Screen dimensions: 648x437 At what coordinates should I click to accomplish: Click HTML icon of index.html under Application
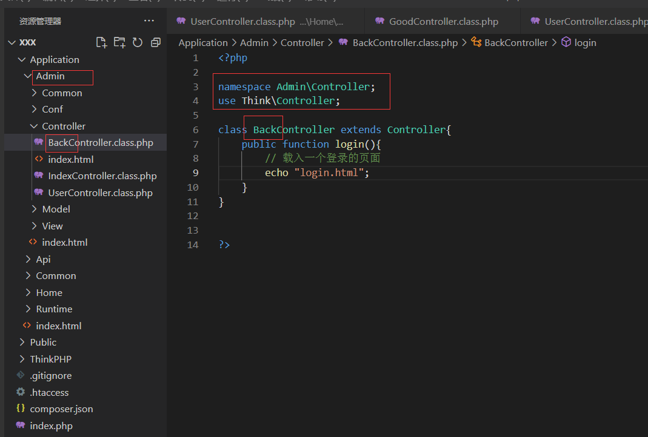(27, 326)
